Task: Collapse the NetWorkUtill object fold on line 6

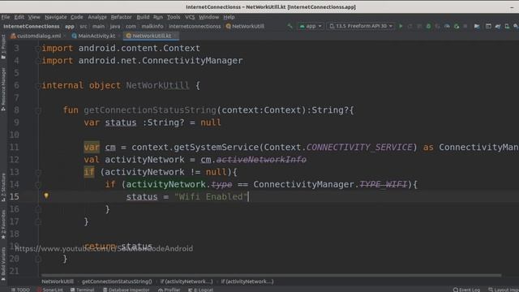Action: tap(38, 85)
